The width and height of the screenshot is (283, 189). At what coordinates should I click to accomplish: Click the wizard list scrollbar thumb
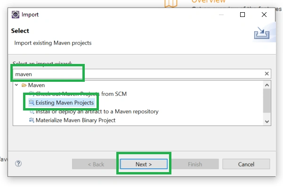click(x=267, y=101)
